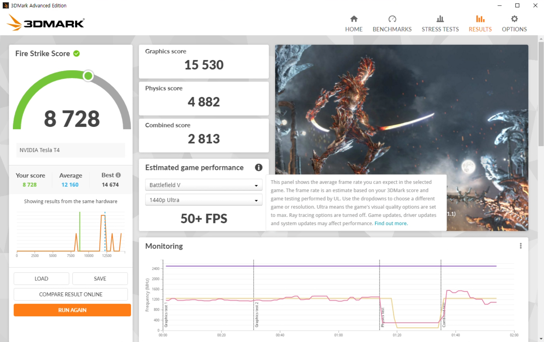This screenshot has height=342, width=544.
Task: Click the LOAD button
Action: (41, 279)
